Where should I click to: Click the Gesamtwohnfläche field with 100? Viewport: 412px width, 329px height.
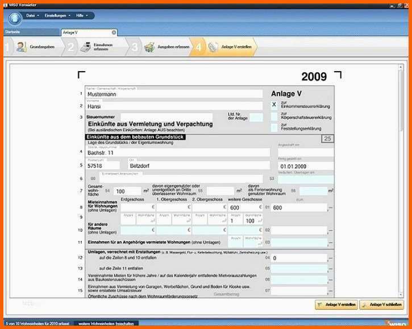[x=127, y=191]
